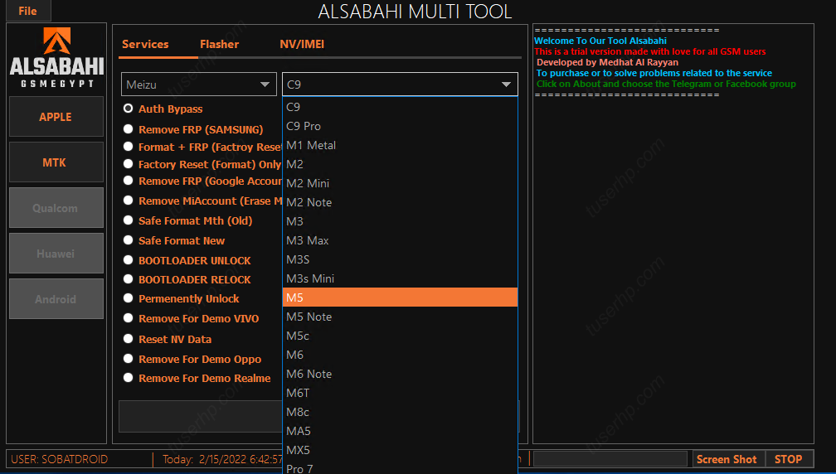Viewport: 836px width, 474px height.
Task: Open the File menu
Action: pos(28,11)
